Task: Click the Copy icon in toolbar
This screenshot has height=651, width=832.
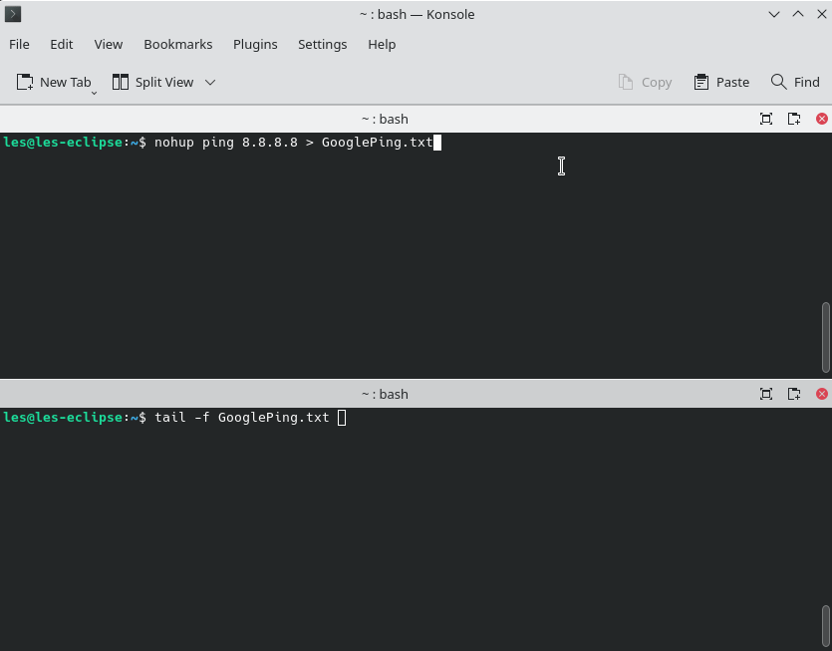Action: [645, 82]
